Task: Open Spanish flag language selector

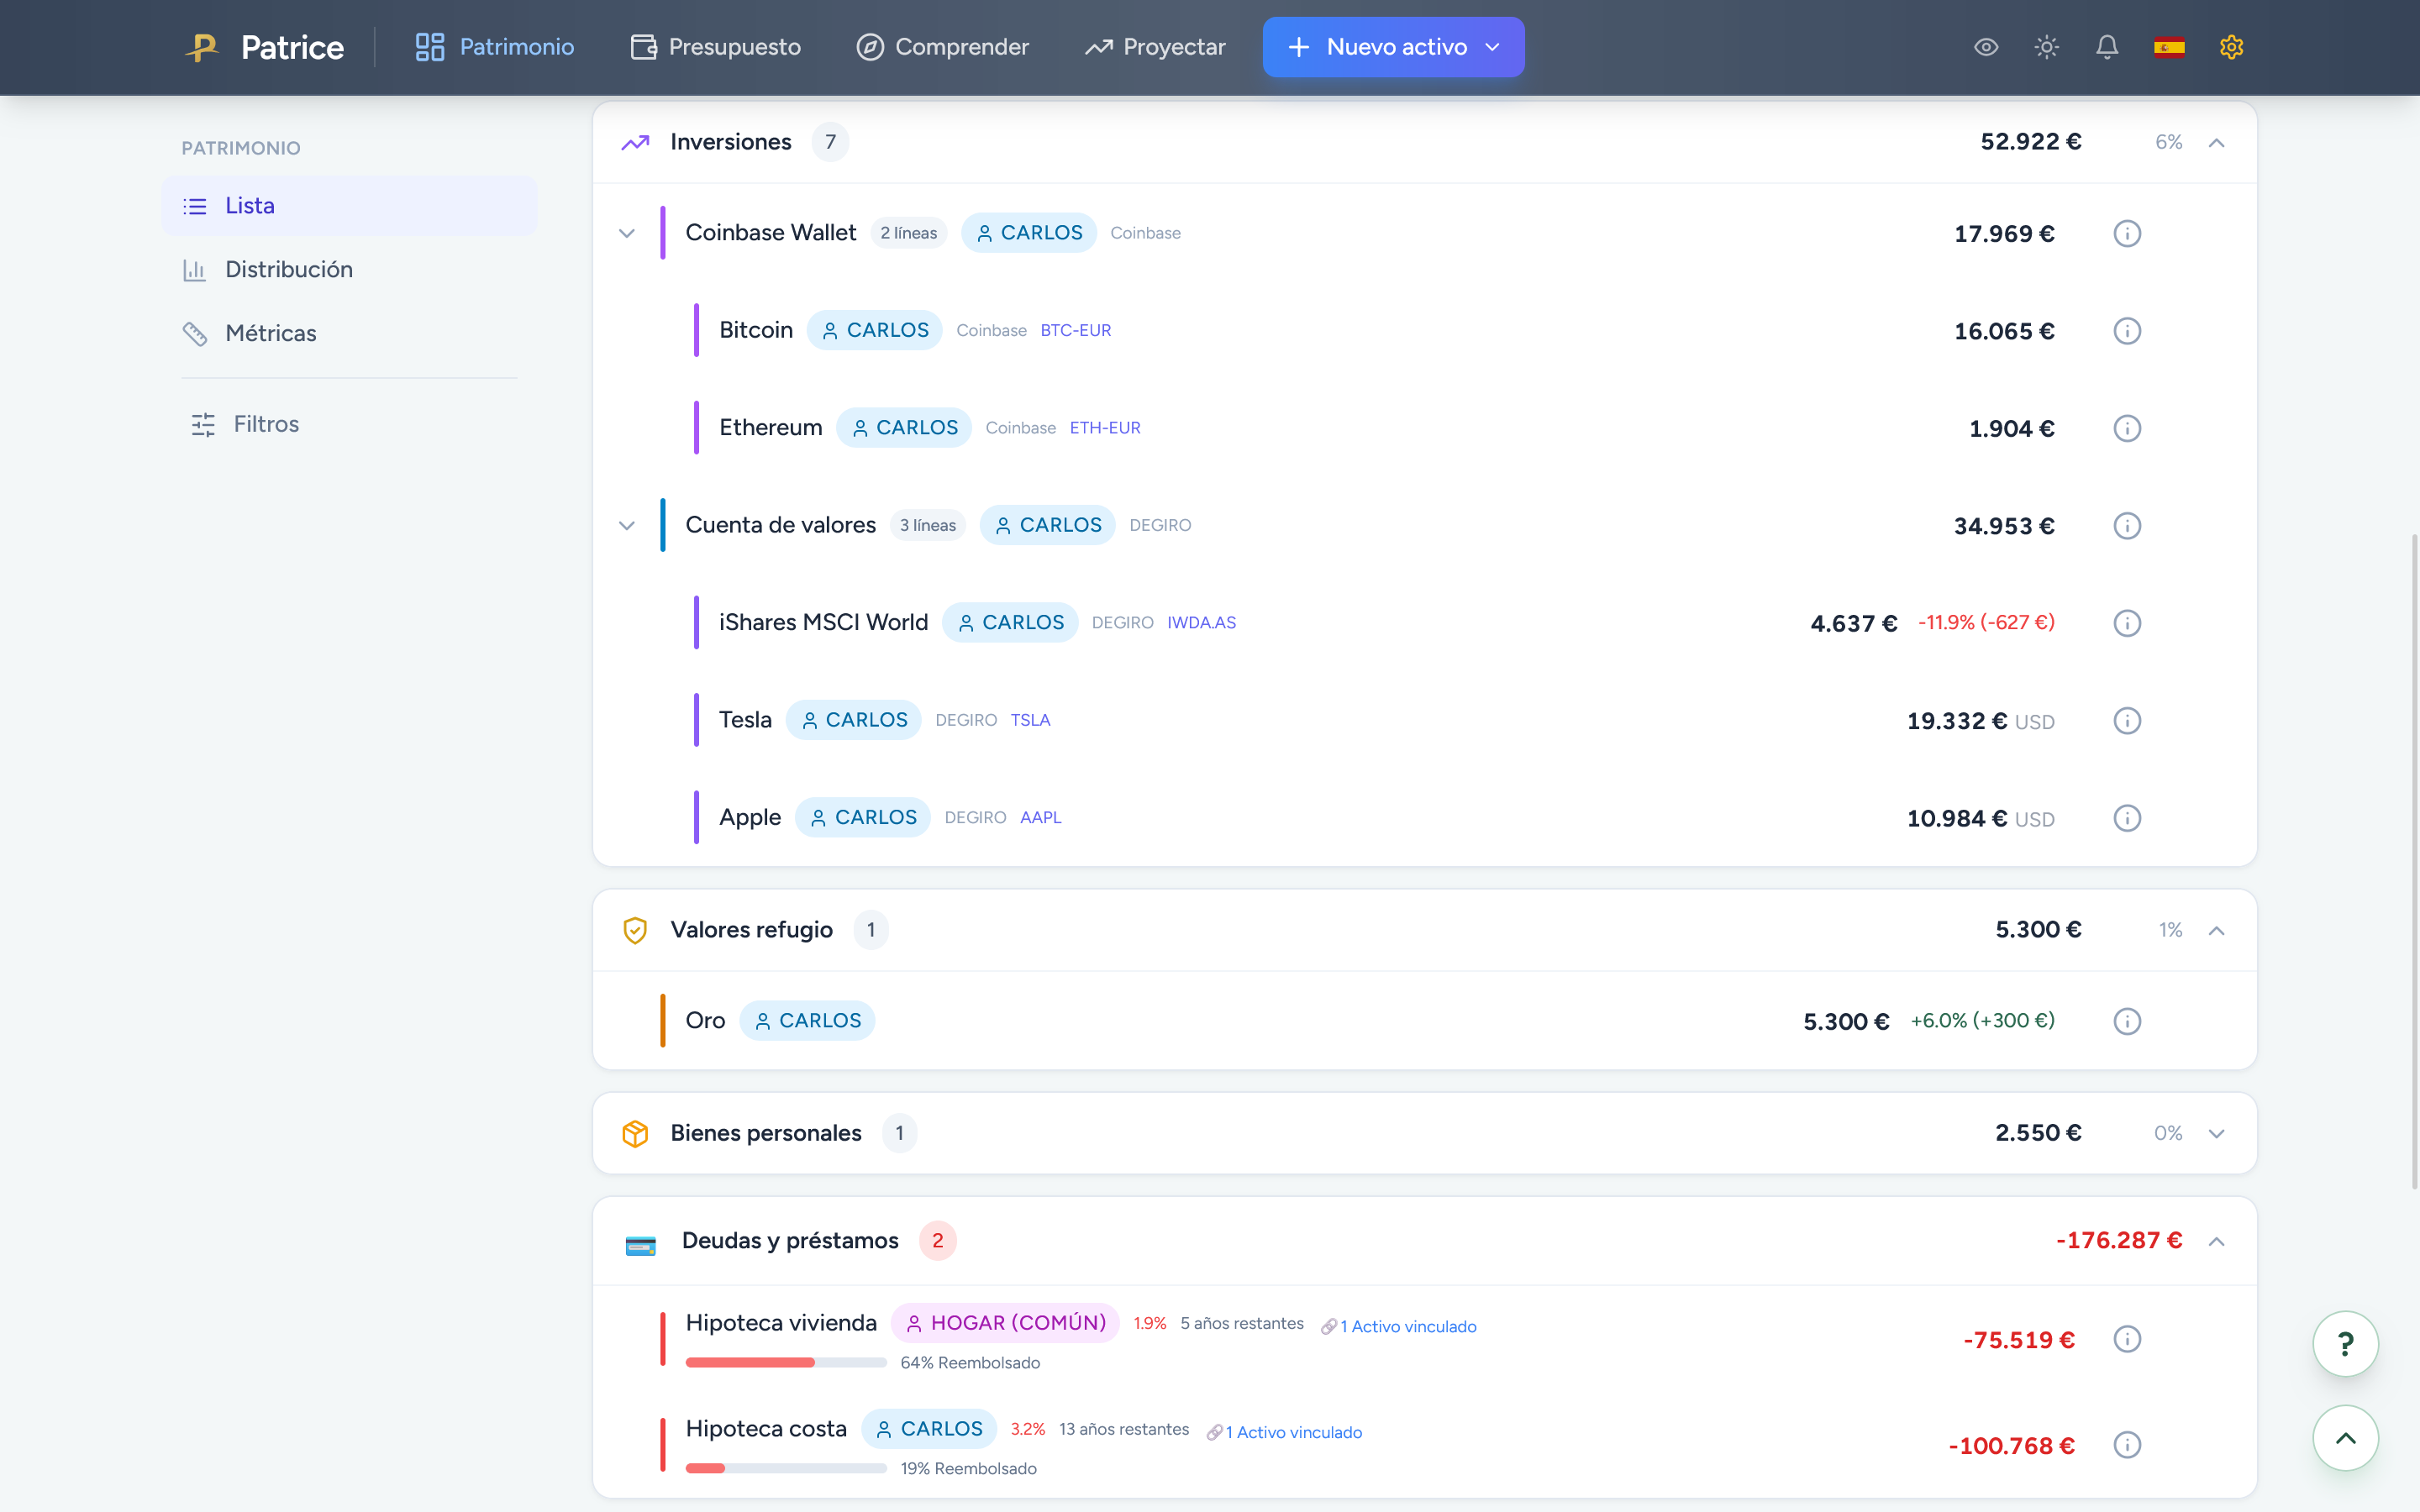Action: pos(2169,47)
